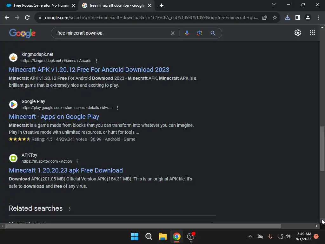The height and width of the screenshot is (244, 325).
Task: Open a new browser tab
Action: point(162,5)
